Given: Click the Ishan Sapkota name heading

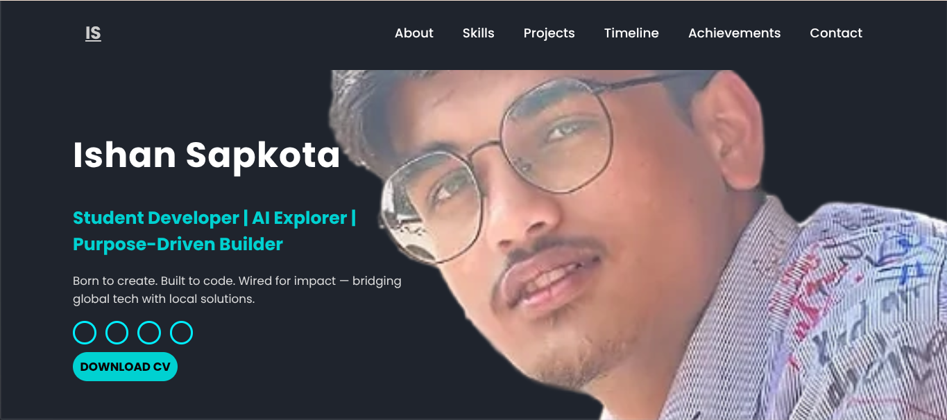Looking at the screenshot, I should (x=207, y=155).
